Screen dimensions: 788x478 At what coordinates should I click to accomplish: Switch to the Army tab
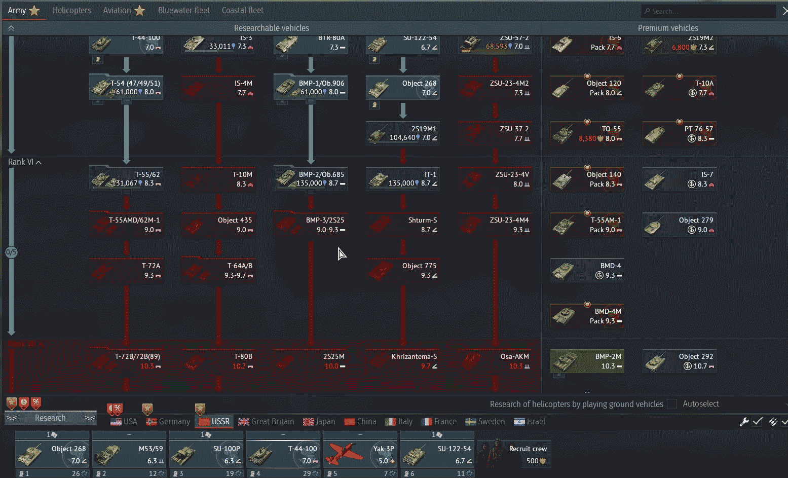point(24,10)
